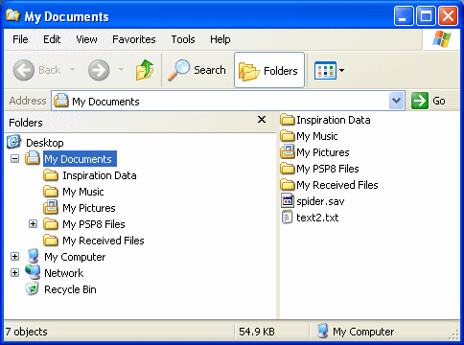Select Inspiration Data folder icon in file list
This screenshot has height=345, width=464.
[288, 120]
